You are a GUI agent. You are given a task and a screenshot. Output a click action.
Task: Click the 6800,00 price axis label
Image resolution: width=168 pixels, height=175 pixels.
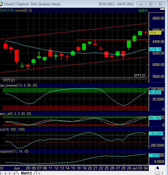pos(158,18)
